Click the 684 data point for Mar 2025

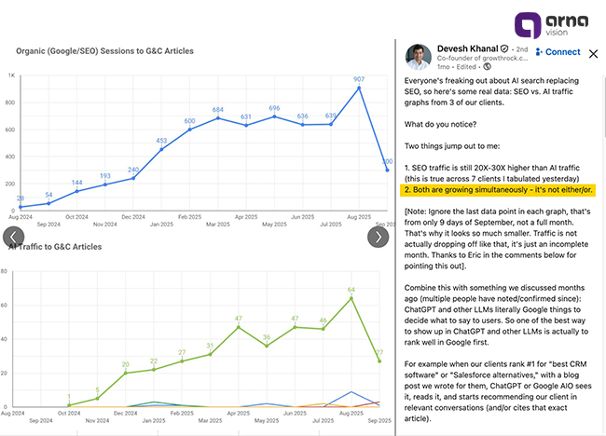(217, 118)
